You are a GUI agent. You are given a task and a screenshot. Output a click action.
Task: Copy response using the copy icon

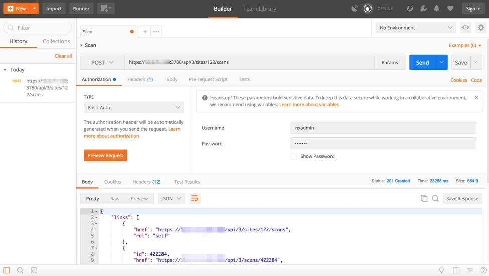pyautogui.click(x=424, y=199)
